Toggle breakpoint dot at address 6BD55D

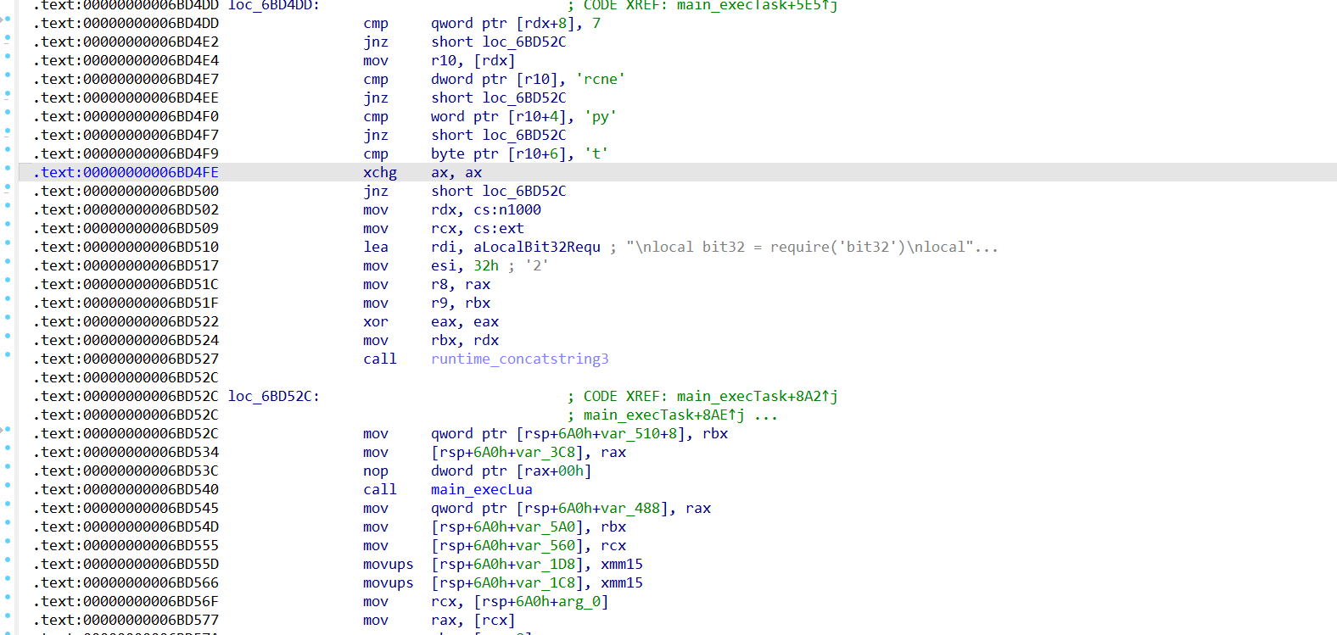(8, 560)
